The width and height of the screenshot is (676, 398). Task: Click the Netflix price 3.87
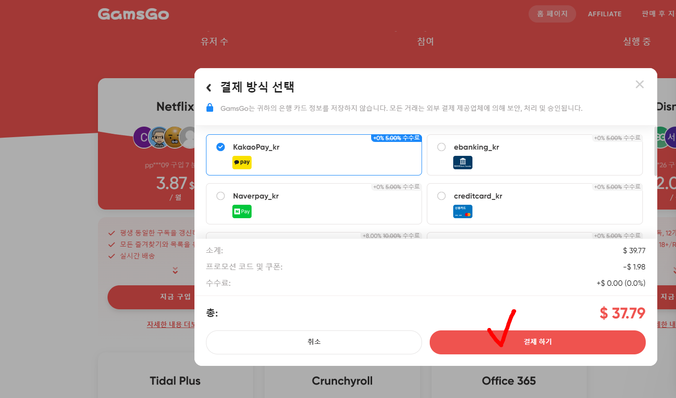pyautogui.click(x=171, y=183)
